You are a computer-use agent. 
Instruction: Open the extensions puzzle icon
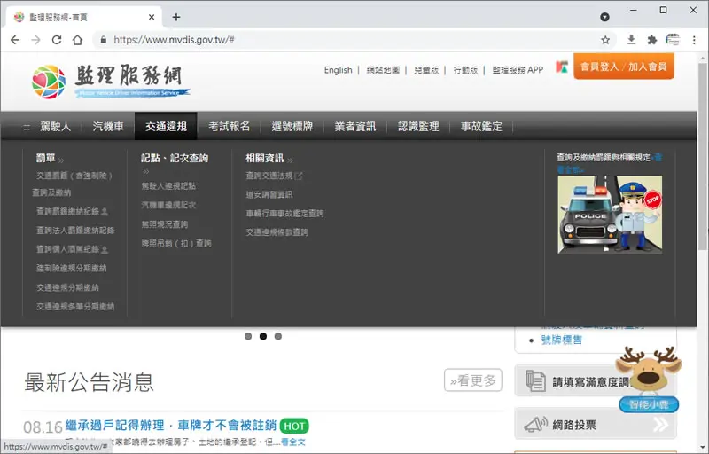[x=652, y=40]
